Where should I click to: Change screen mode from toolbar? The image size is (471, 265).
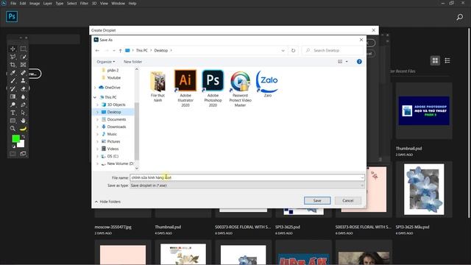tap(23, 154)
